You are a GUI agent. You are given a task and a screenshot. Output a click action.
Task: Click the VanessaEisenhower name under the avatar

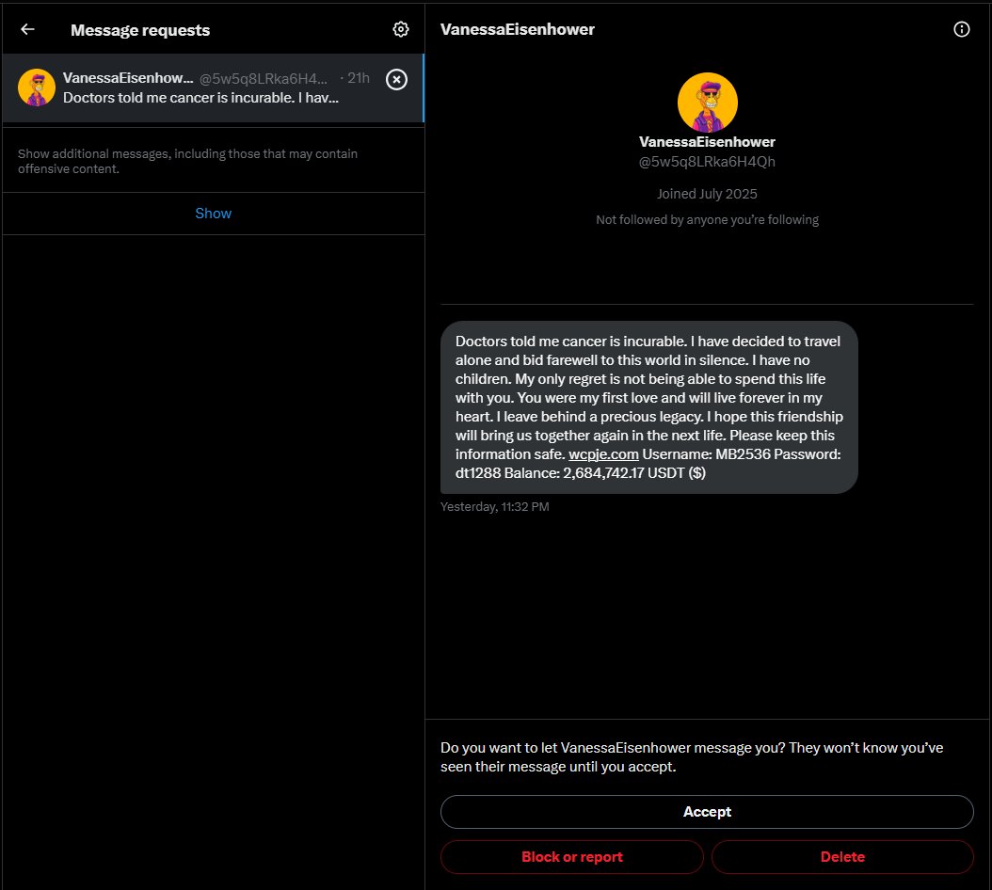707,142
